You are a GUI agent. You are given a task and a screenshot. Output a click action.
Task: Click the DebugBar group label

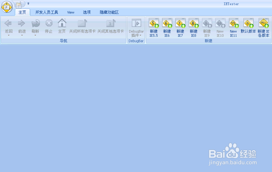point(136,41)
